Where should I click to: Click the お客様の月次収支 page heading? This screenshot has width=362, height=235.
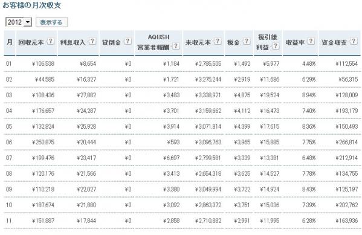(x=32, y=5)
